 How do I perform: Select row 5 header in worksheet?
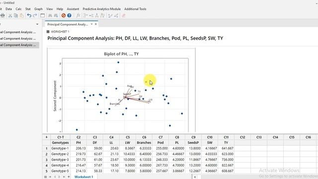coord(46,171)
